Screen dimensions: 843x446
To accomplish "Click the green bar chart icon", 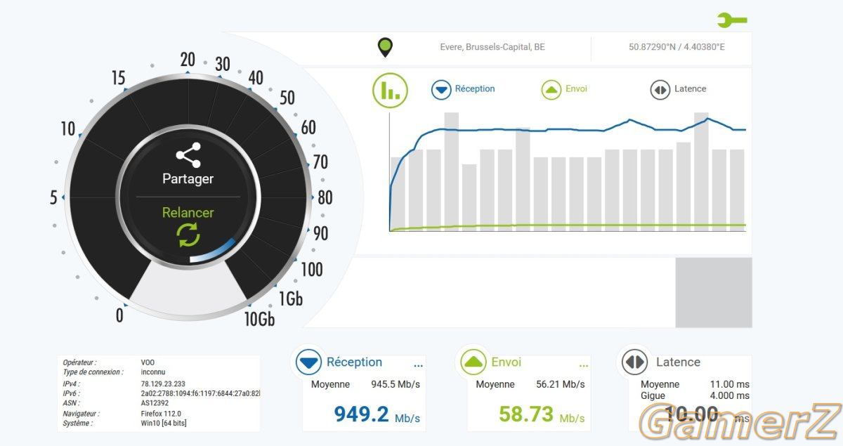I will coord(390,90).
